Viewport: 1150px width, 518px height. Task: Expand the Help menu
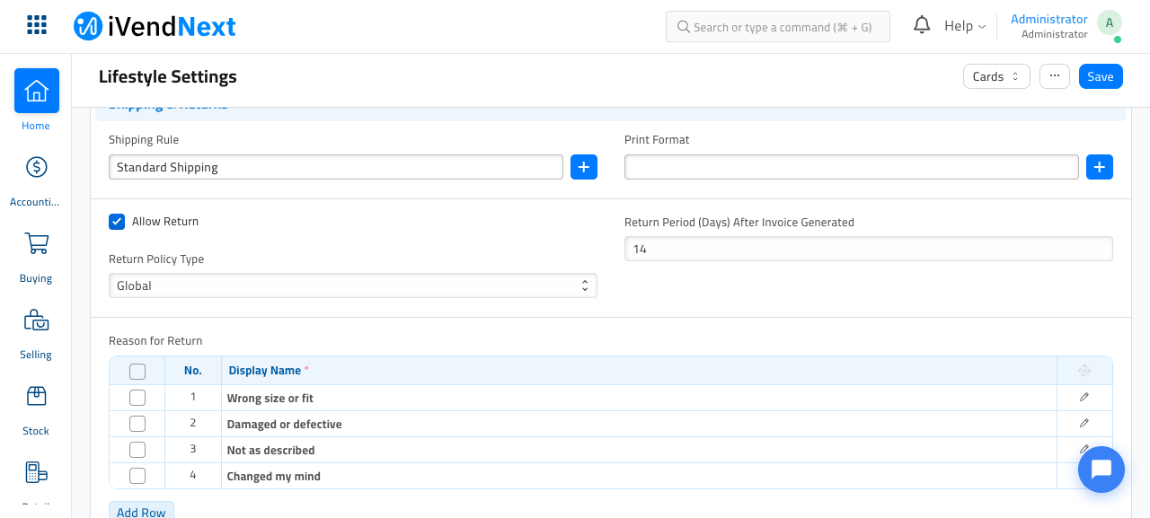(x=965, y=26)
